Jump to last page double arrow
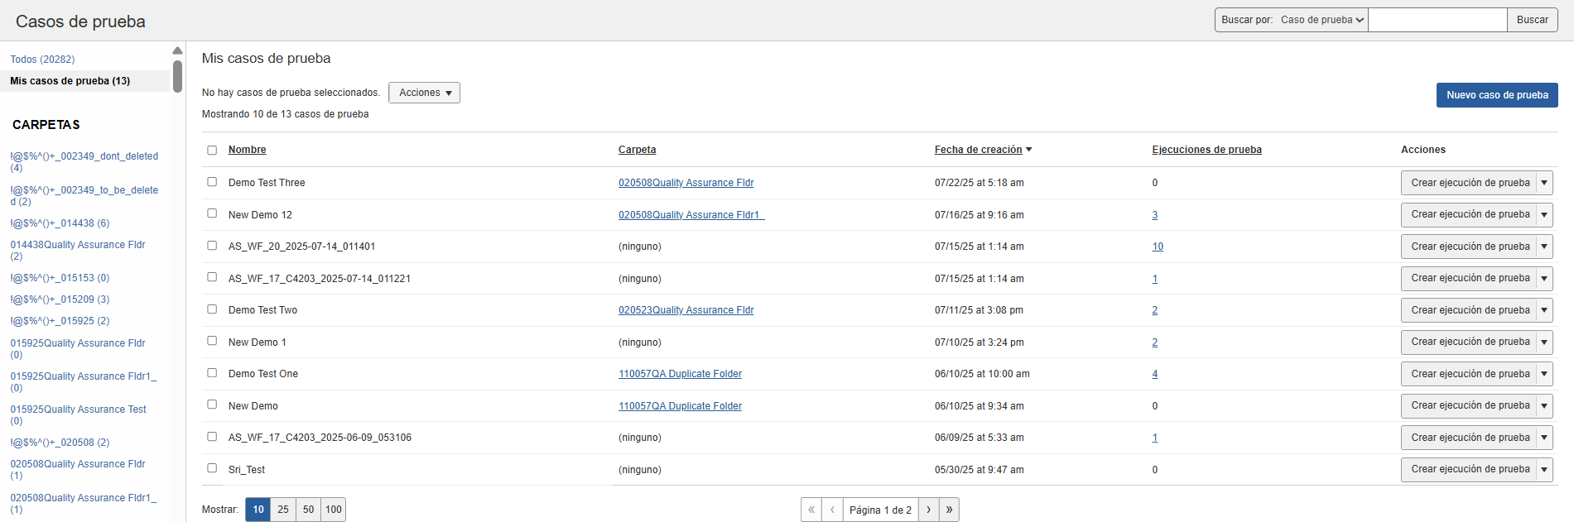The width and height of the screenshot is (1574, 522). pos(949,510)
